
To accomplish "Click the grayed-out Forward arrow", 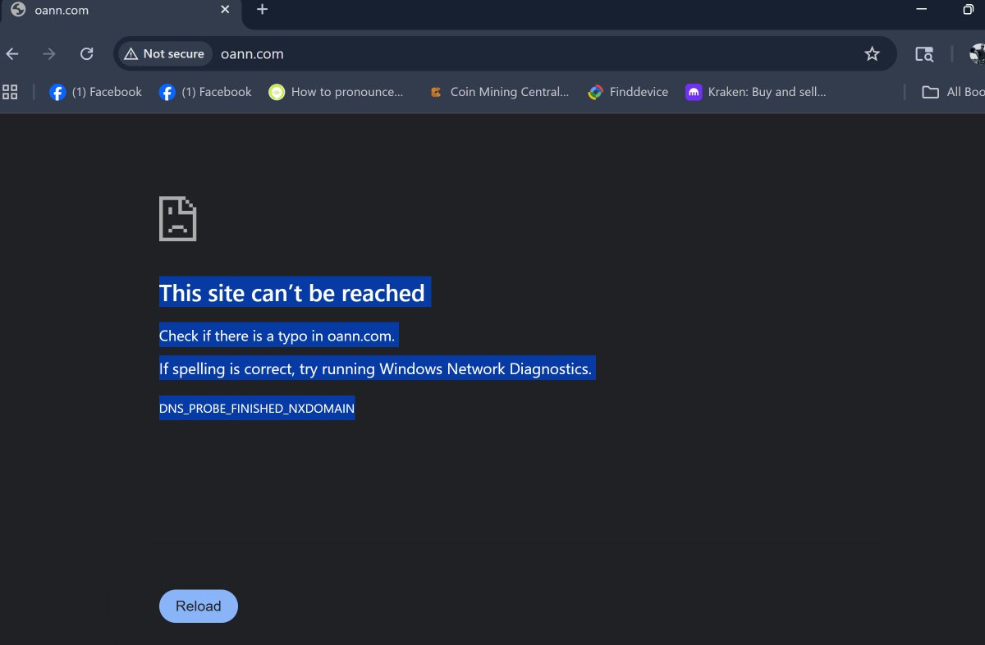I will point(49,54).
